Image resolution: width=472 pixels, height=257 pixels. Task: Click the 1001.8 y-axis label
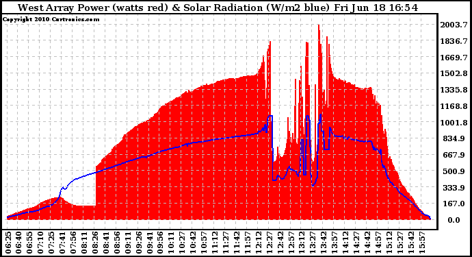(454, 123)
